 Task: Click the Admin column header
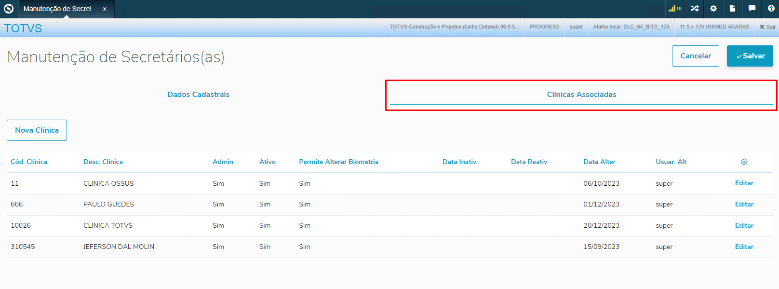[223, 162]
